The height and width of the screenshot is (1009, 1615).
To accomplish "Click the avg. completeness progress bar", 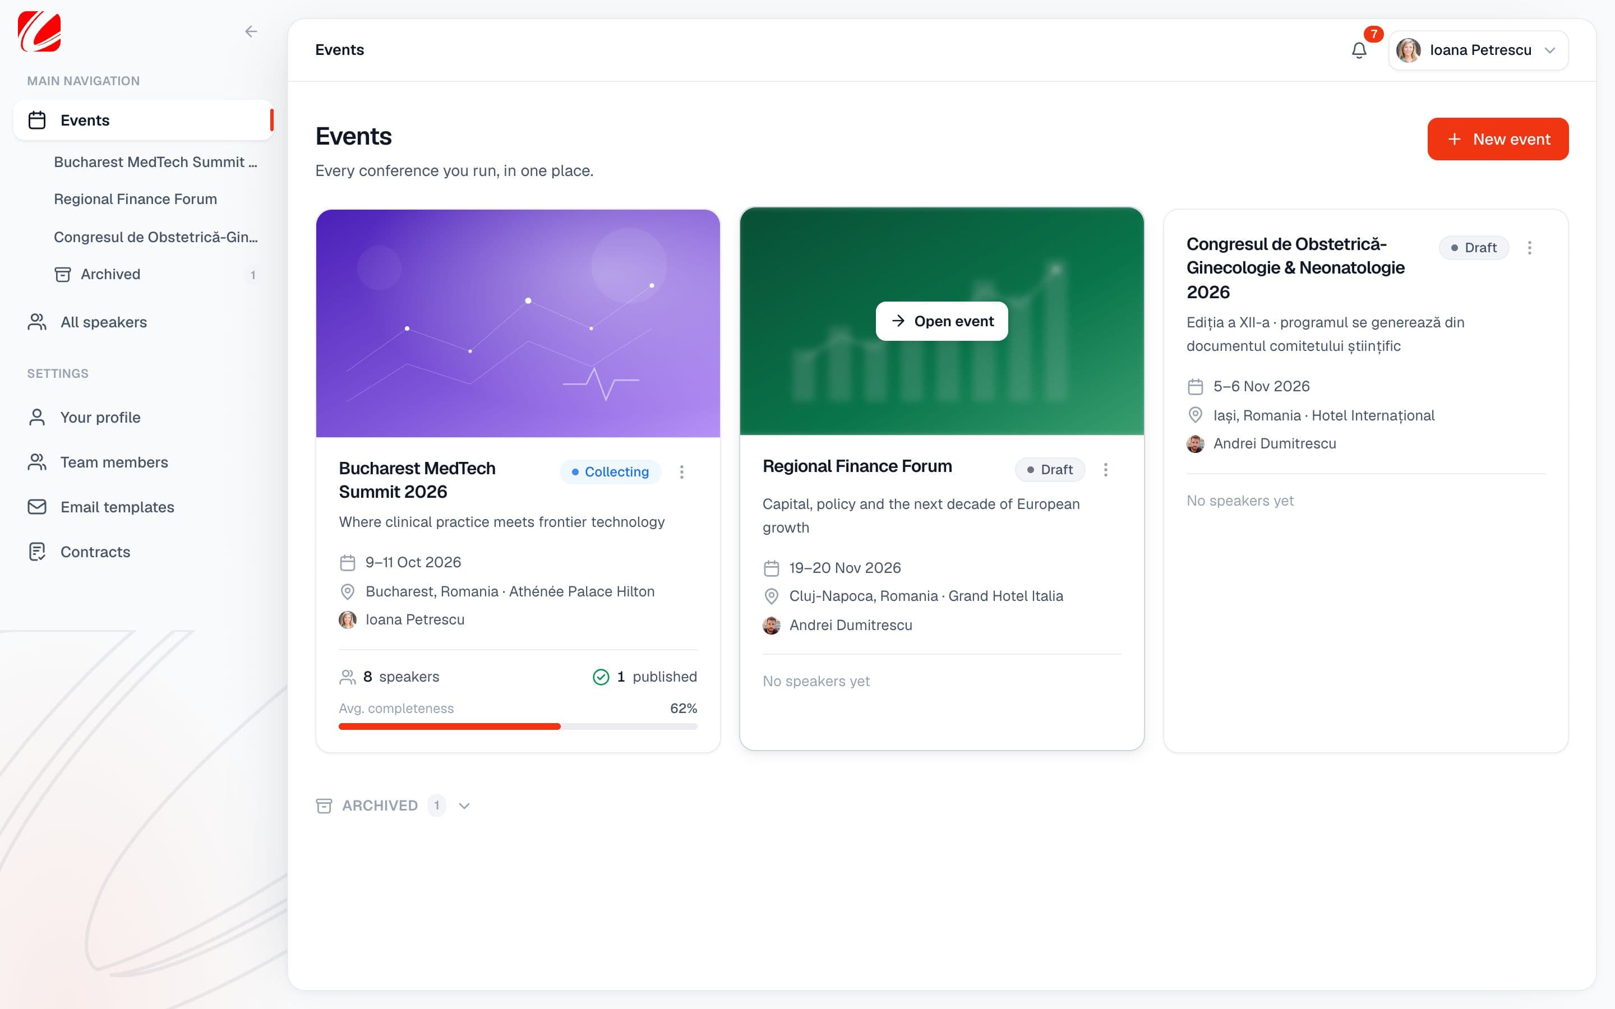I will tap(518, 726).
